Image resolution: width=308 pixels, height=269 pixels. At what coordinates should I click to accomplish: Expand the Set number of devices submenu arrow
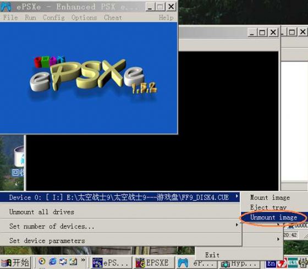point(237,224)
